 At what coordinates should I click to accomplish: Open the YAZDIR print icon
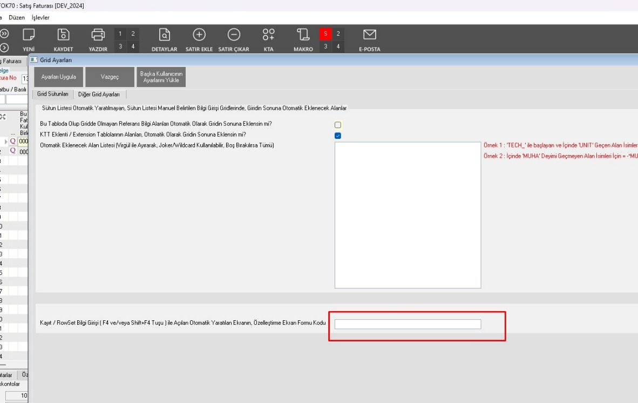(x=98, y=35)
